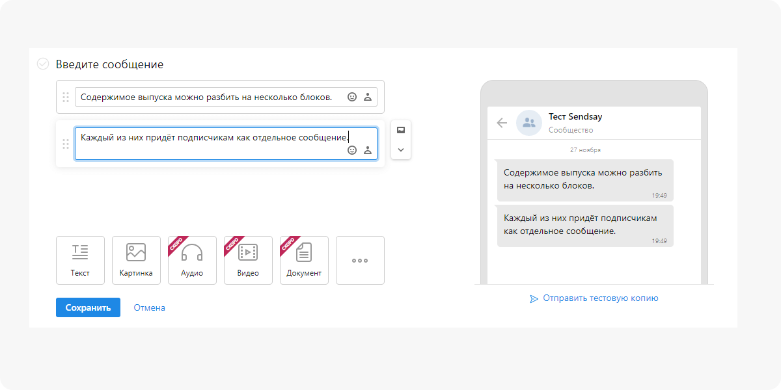Image resolution: width=781 pixels, height=390 pixels.
Task: Select the Видео block option
Action: [248, 260]
